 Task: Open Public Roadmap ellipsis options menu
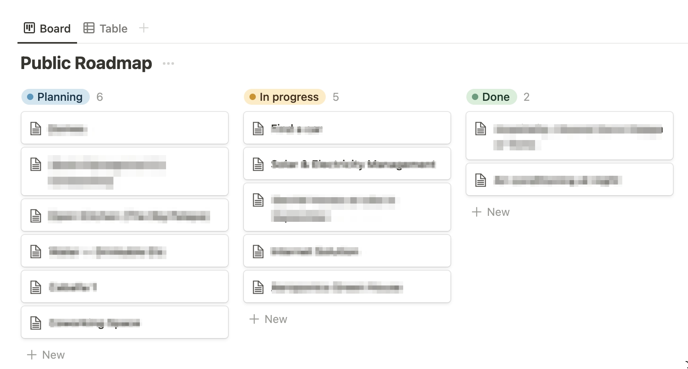[x=168, y=63]
